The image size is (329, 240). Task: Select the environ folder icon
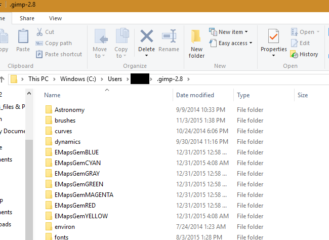49,226
